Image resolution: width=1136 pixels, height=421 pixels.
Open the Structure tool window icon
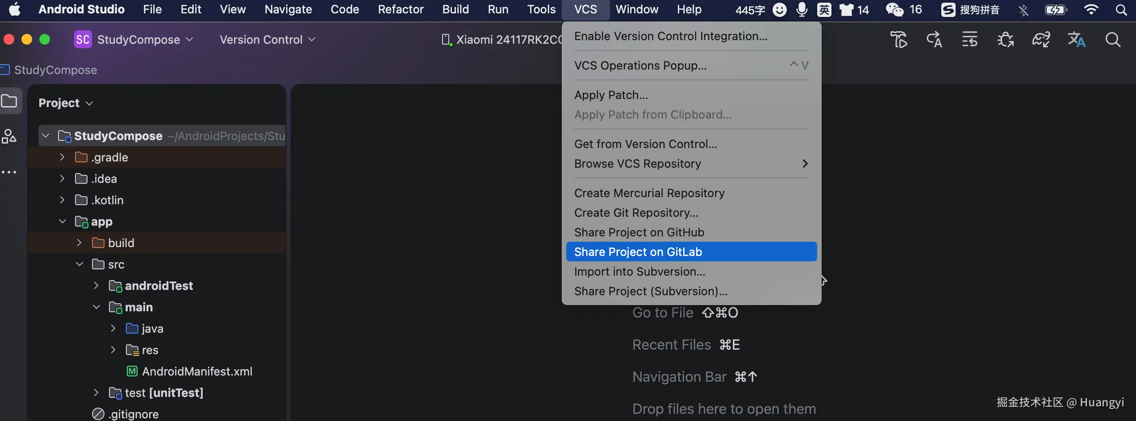(9, 136)
